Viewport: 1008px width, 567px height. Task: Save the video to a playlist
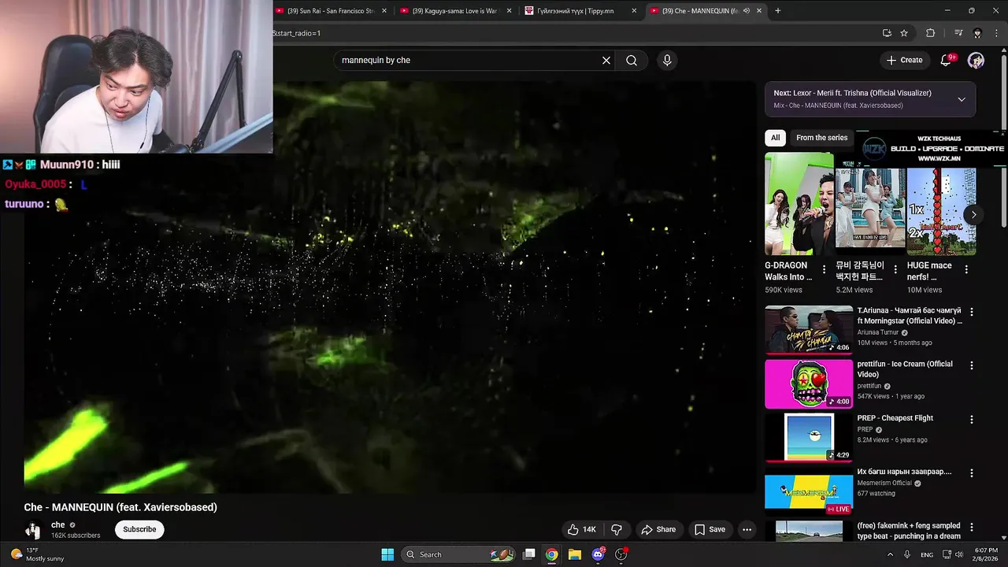tap(710, 529)
